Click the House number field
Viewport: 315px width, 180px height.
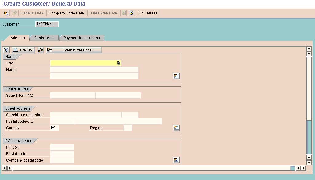[130, 115]
